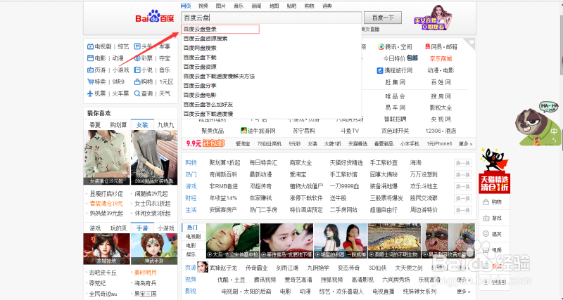Image resolution: width=563 pixels, height=300 pixels.
Task: Click the 秦时明月 game link
Action: pyautogui.click(x=146, y=273)
